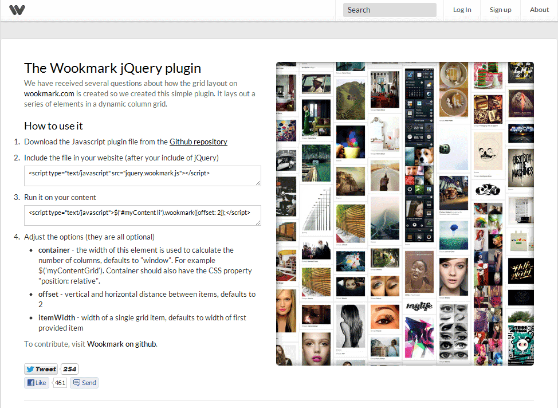Open the Sign up page
This screenshot has height=408, width=558.
pyautogui.click(x=500, y=10)
